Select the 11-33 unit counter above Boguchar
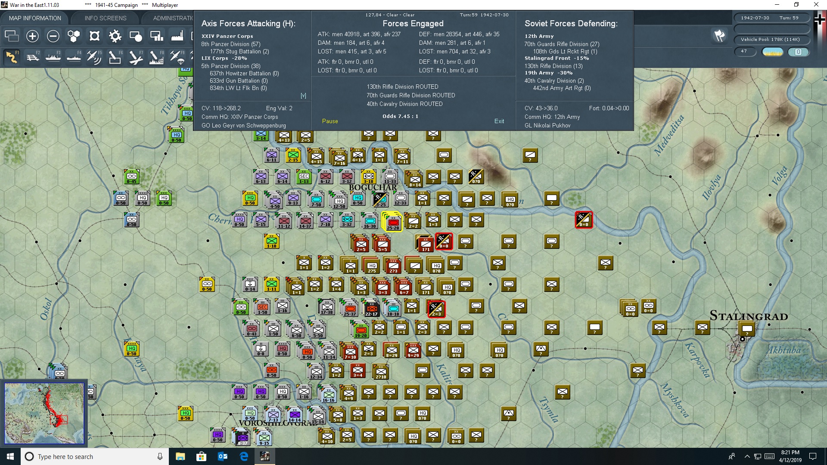The width and height of the screenshot is (827, 465). coord(390,176)
